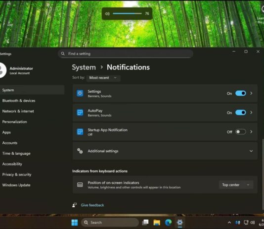Click the Find a setting search box
264x229 pixels.
126,54
